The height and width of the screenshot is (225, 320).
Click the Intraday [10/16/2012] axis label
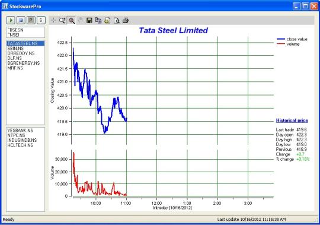172,208
